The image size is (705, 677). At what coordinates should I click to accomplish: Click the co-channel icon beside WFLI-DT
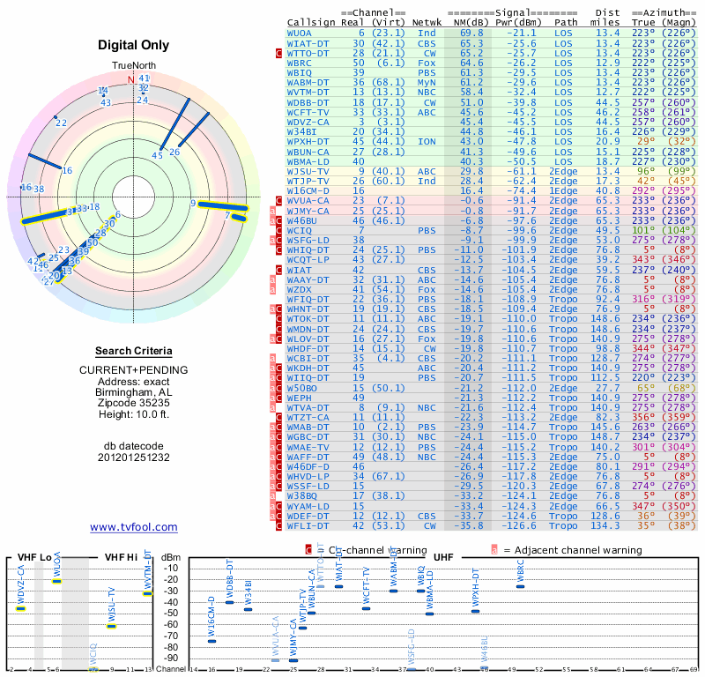pos(278,526)
